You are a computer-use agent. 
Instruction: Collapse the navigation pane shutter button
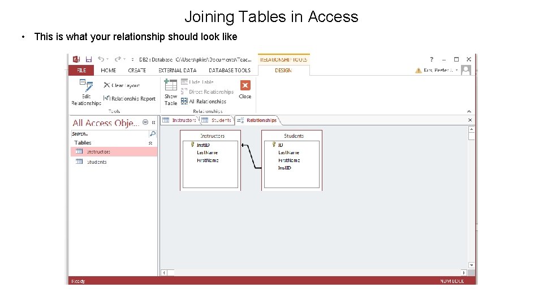(153, 123)
